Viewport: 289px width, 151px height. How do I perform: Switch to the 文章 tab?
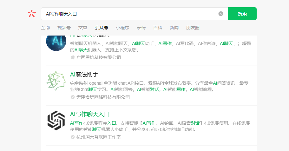tap(82, 28)
